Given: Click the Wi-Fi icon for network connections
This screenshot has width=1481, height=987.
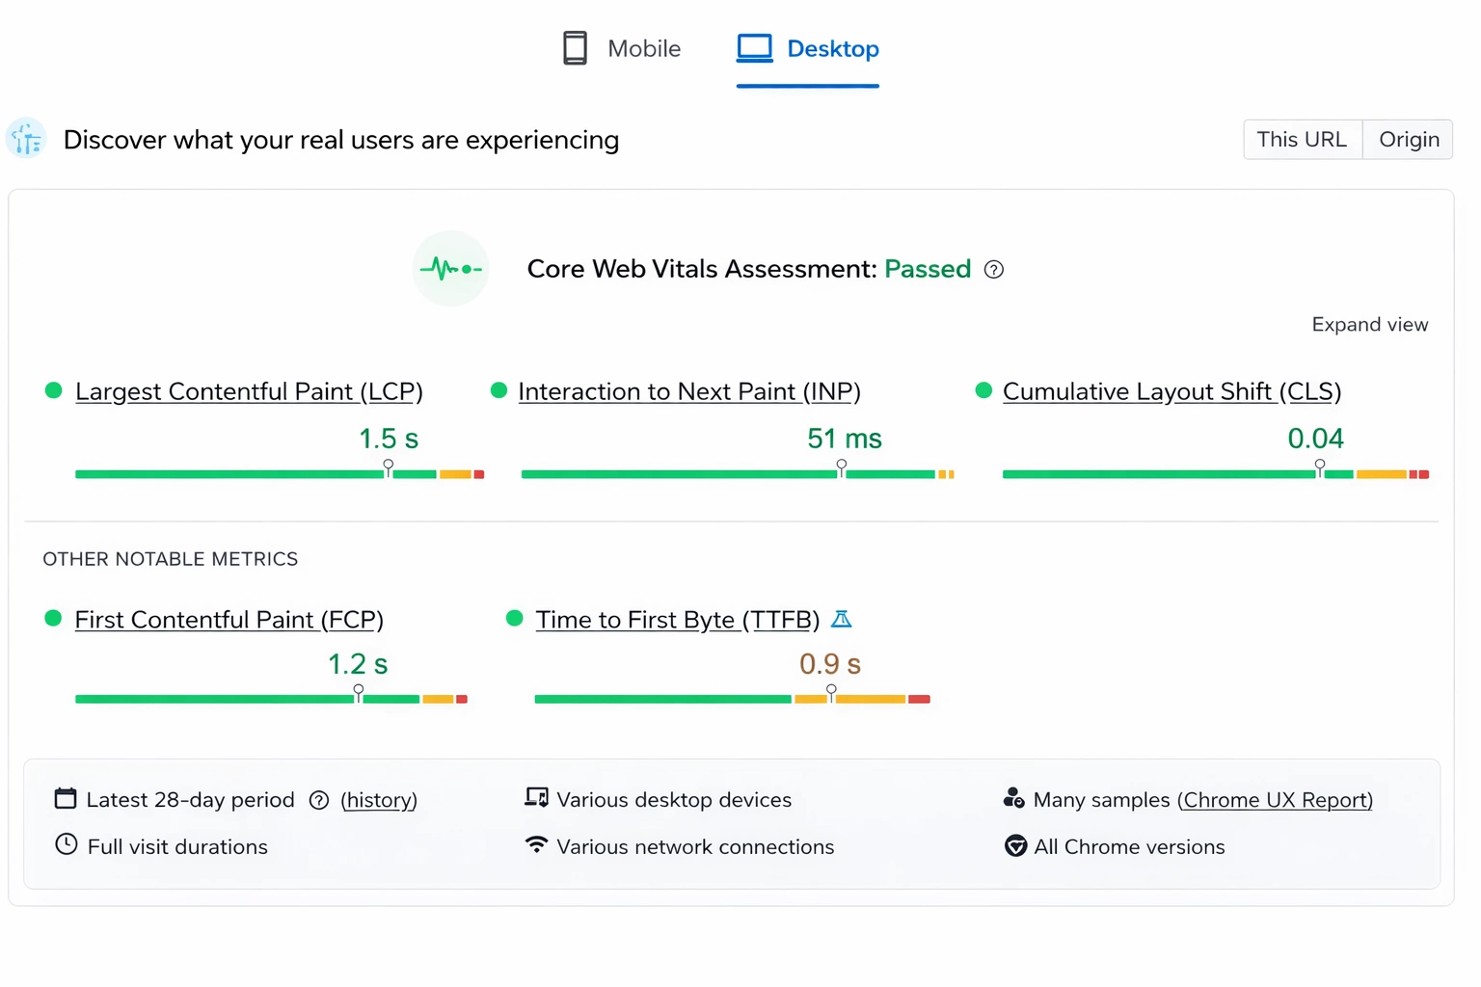Looking at the screenshot, I should point(536,845).
